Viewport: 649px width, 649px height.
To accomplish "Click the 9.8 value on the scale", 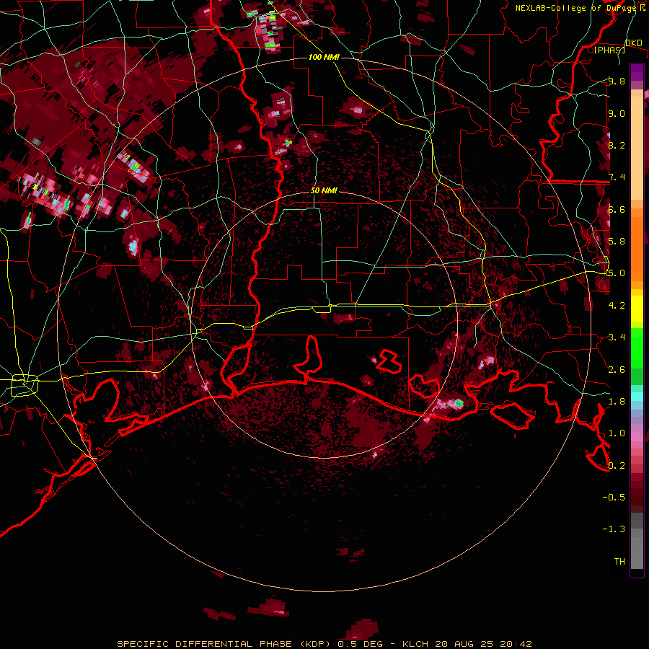I will pyautogui.click(x=617, y=81).
